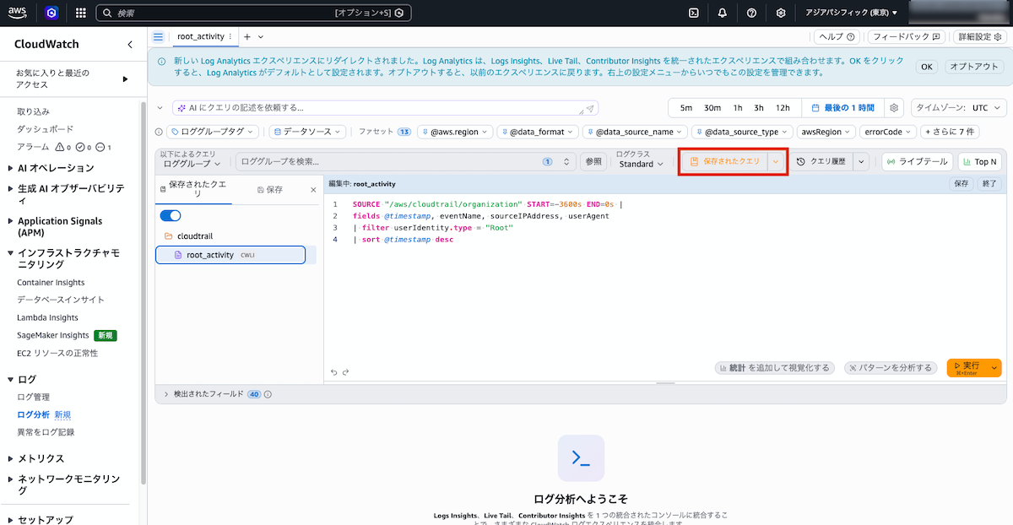Select the root_activity saved query item

(230, 255)
